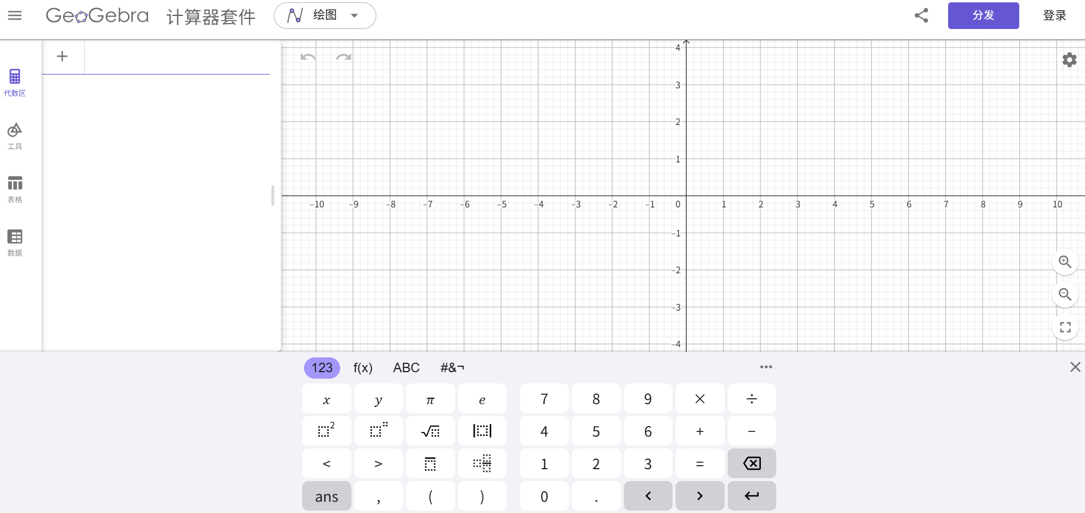
Task: Click the share icon
Action: click(x=921, y=15)
